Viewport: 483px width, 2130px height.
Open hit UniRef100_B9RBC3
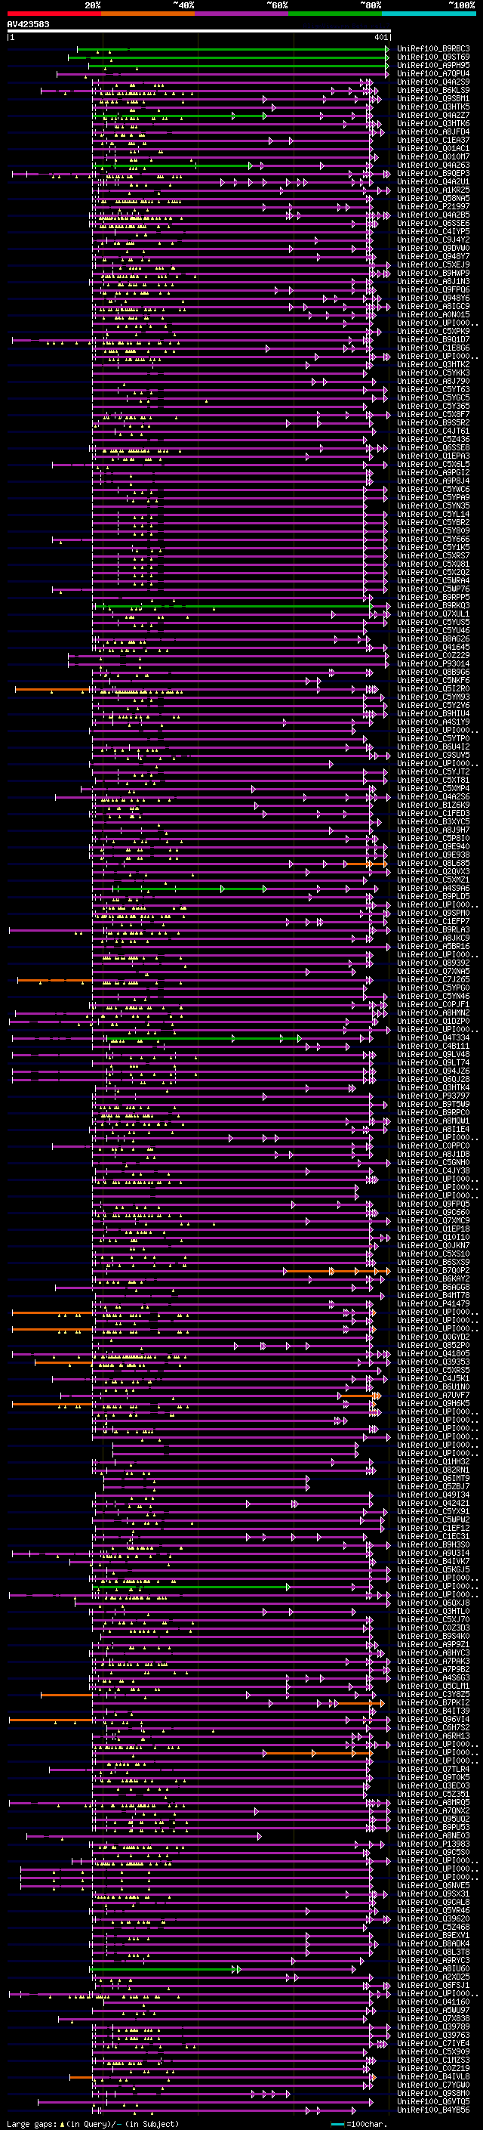[433, 49]
